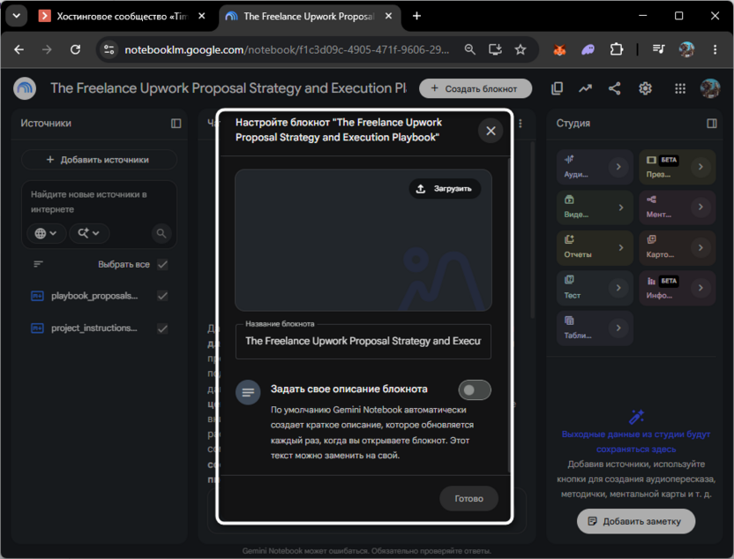Screen dimensions: 734x559
Task: Open the browser zoom magnifier icon
Action: [469, 49]
